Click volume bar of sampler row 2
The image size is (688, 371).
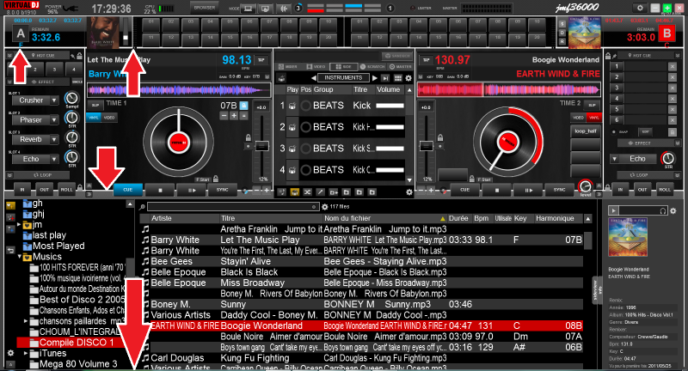[390, 127]
